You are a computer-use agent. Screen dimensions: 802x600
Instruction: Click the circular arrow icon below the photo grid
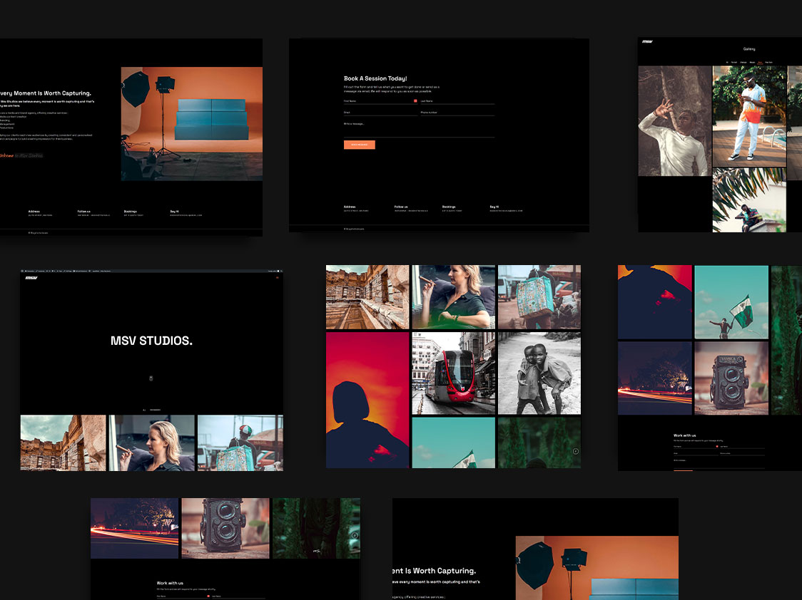click(575, 451)
